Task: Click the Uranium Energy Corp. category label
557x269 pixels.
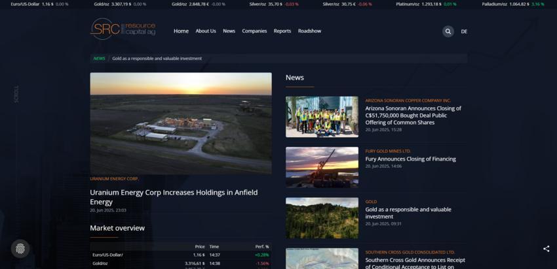Action: [x=115, y=178]
